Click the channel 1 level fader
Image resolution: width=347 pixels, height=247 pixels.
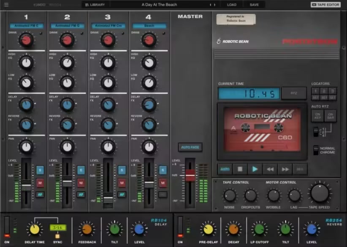[26, 185]
